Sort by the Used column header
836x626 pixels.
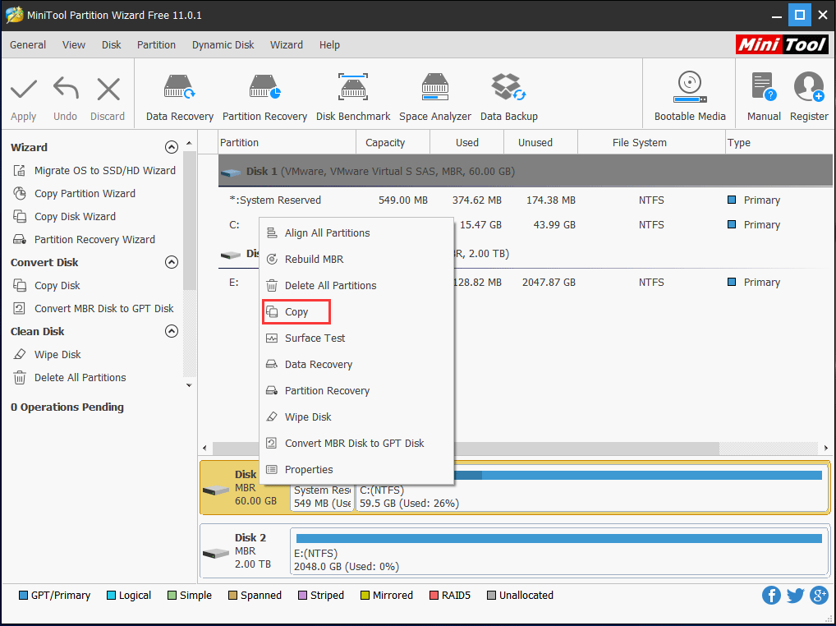(x=467, y=142)
